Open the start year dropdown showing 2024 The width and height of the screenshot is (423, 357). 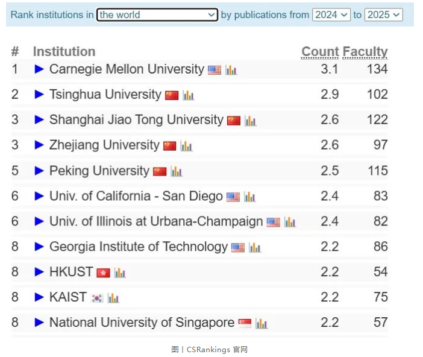331,14
